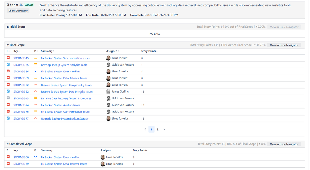Viewport: 310px width, 170px height.
Task: Open View in Issue Navigator for Final Scope
Action: (x=284, y=45)
